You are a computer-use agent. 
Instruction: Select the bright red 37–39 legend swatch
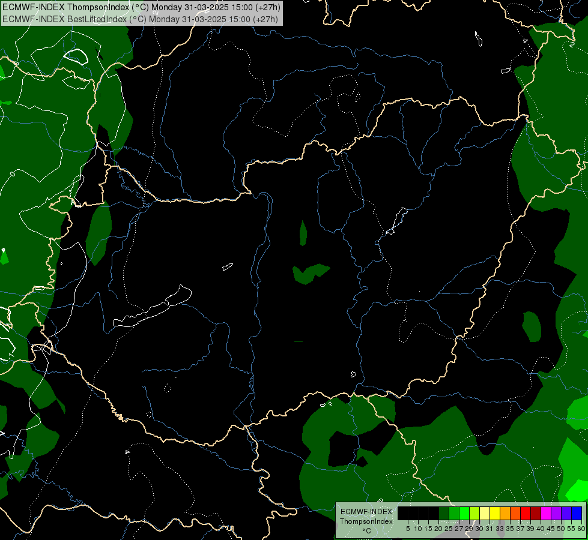tap(526, 514)
